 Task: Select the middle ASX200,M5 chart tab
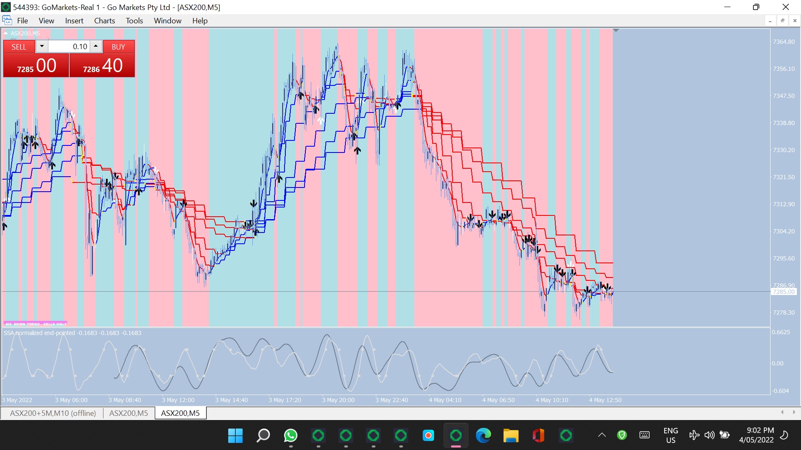pos(128,413)
